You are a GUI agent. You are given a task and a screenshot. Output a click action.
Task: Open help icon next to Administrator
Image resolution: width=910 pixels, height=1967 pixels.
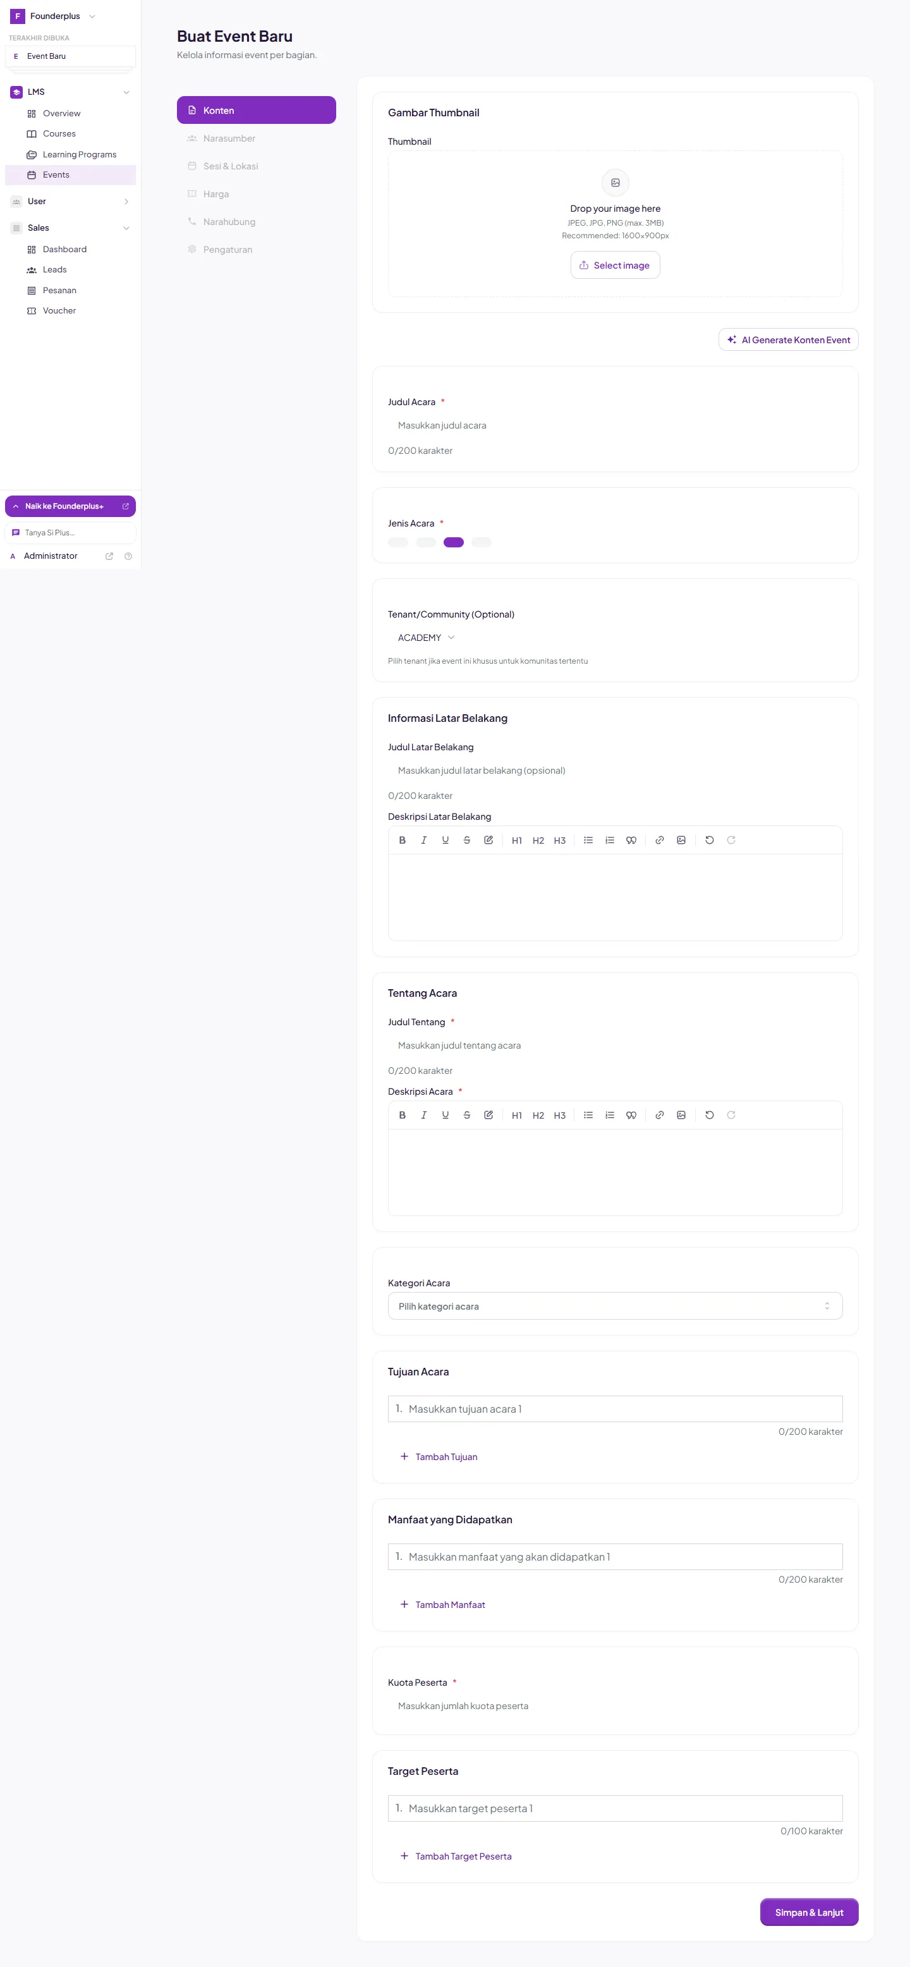pyautogui.click(x=128, y=556)
